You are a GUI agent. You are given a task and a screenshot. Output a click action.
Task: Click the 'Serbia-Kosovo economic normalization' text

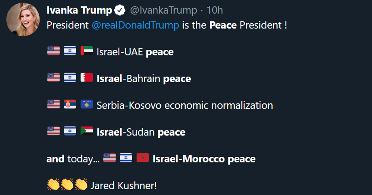[184, 106]
